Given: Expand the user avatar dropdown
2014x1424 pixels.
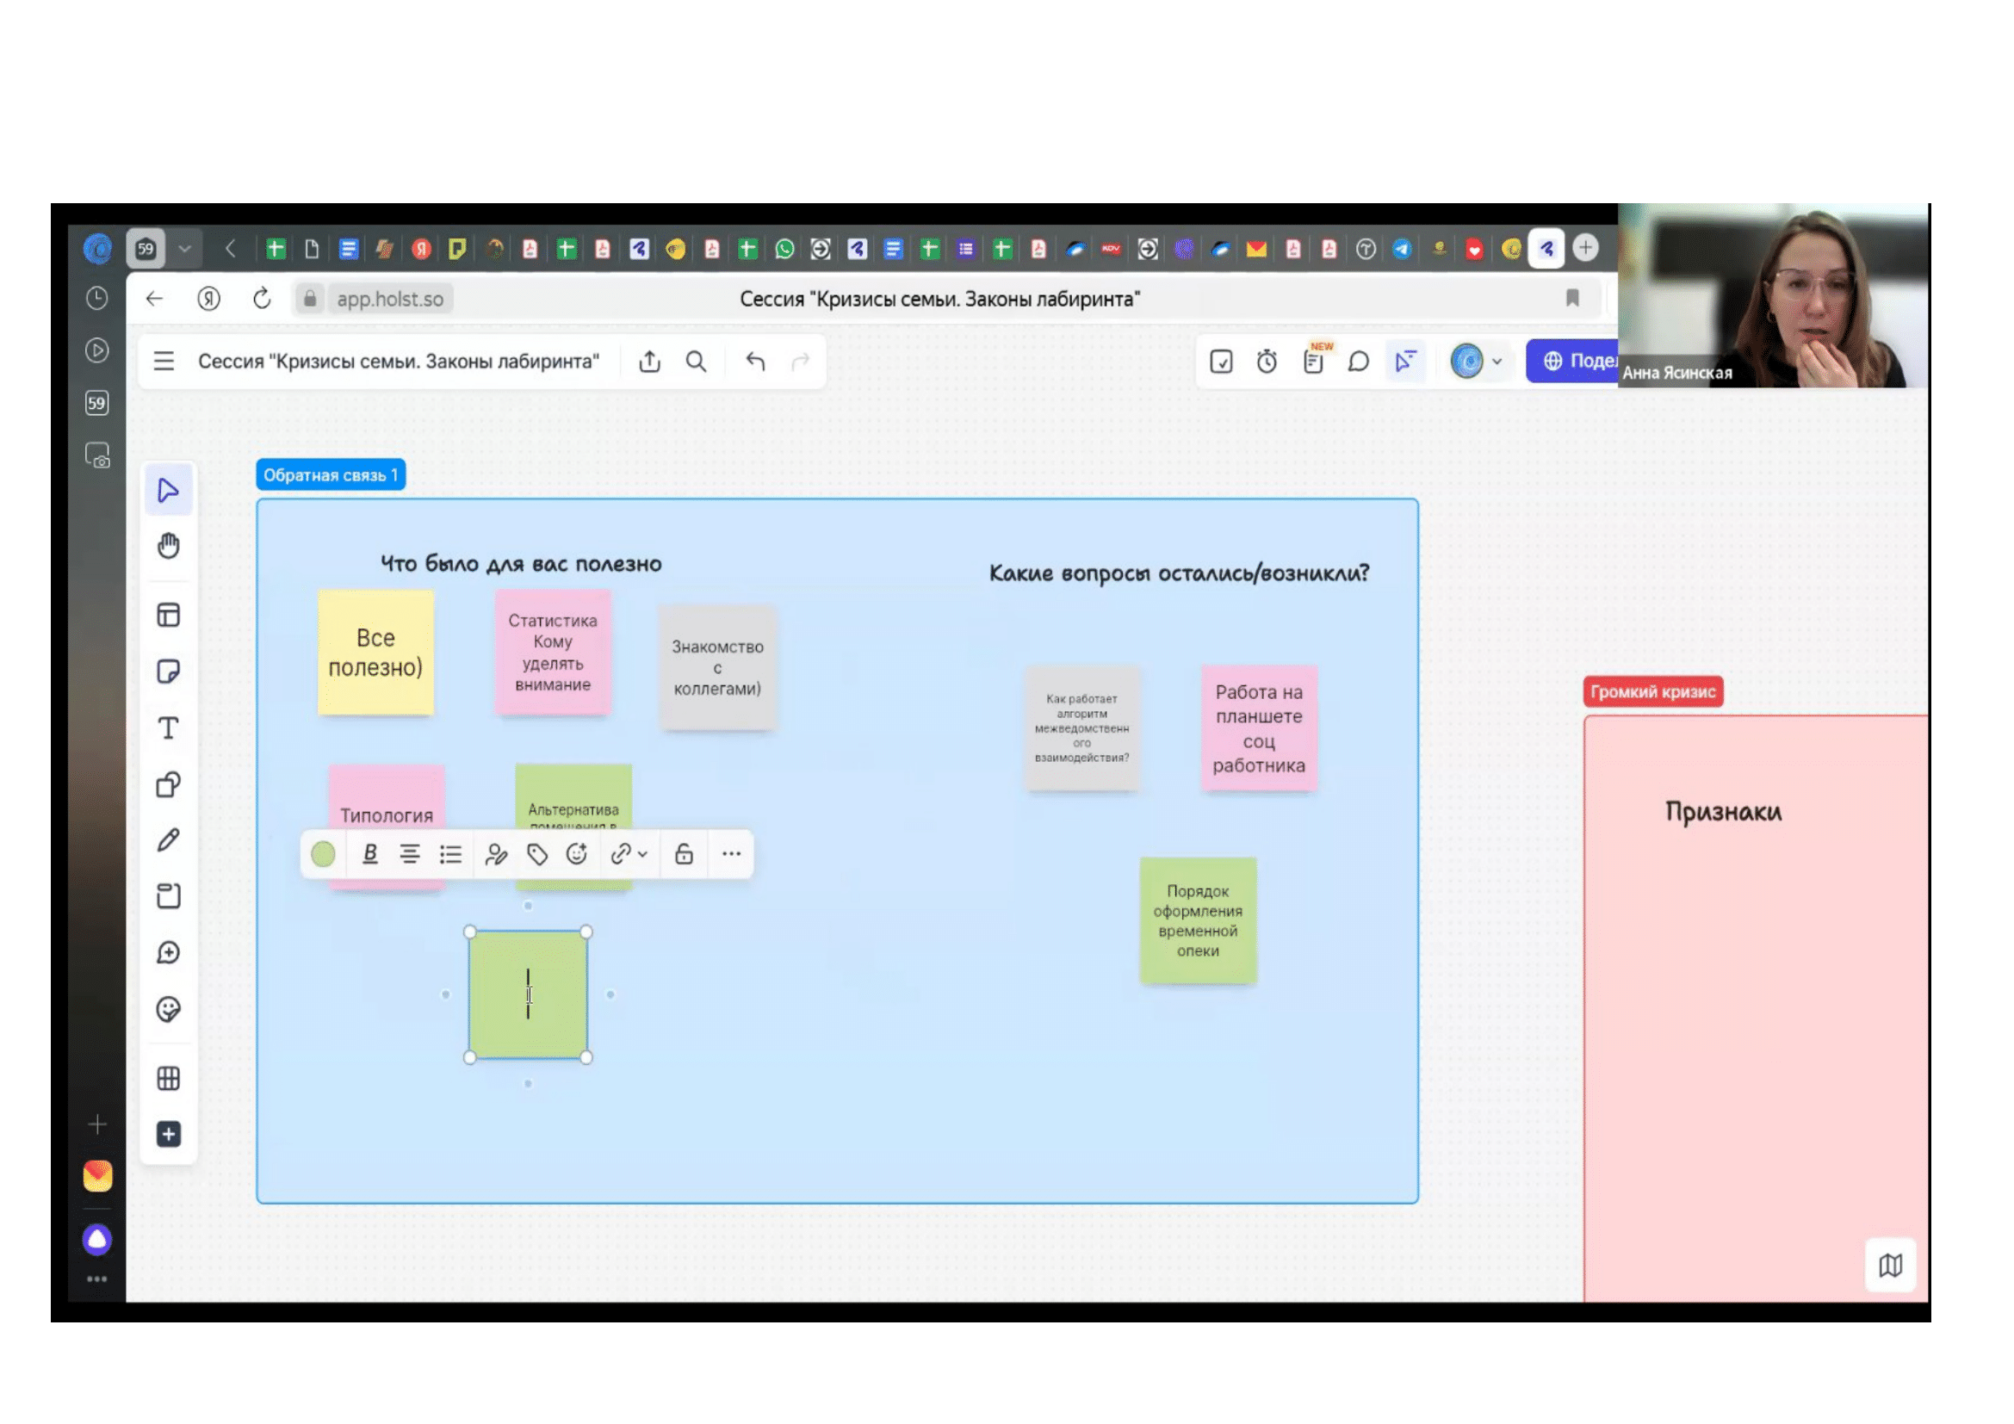Looking at the screenshot, I should click(x=1497, y=362).
